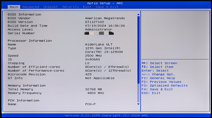Click the scrollbar down arrow
212x118 pixels.
(x=138, y=104)
